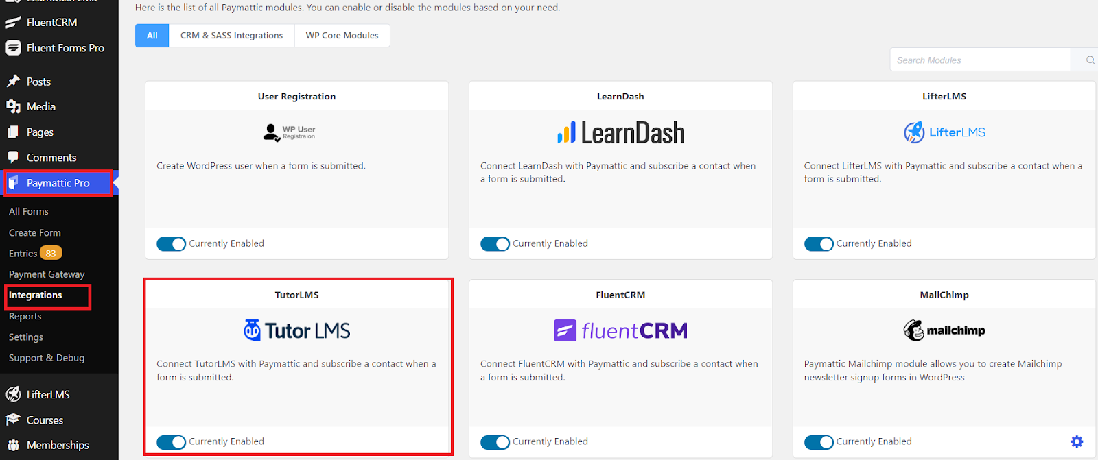Toggle the FluentCRM module switch
This screenshot has width=1098, height=460.
point(495,442)
